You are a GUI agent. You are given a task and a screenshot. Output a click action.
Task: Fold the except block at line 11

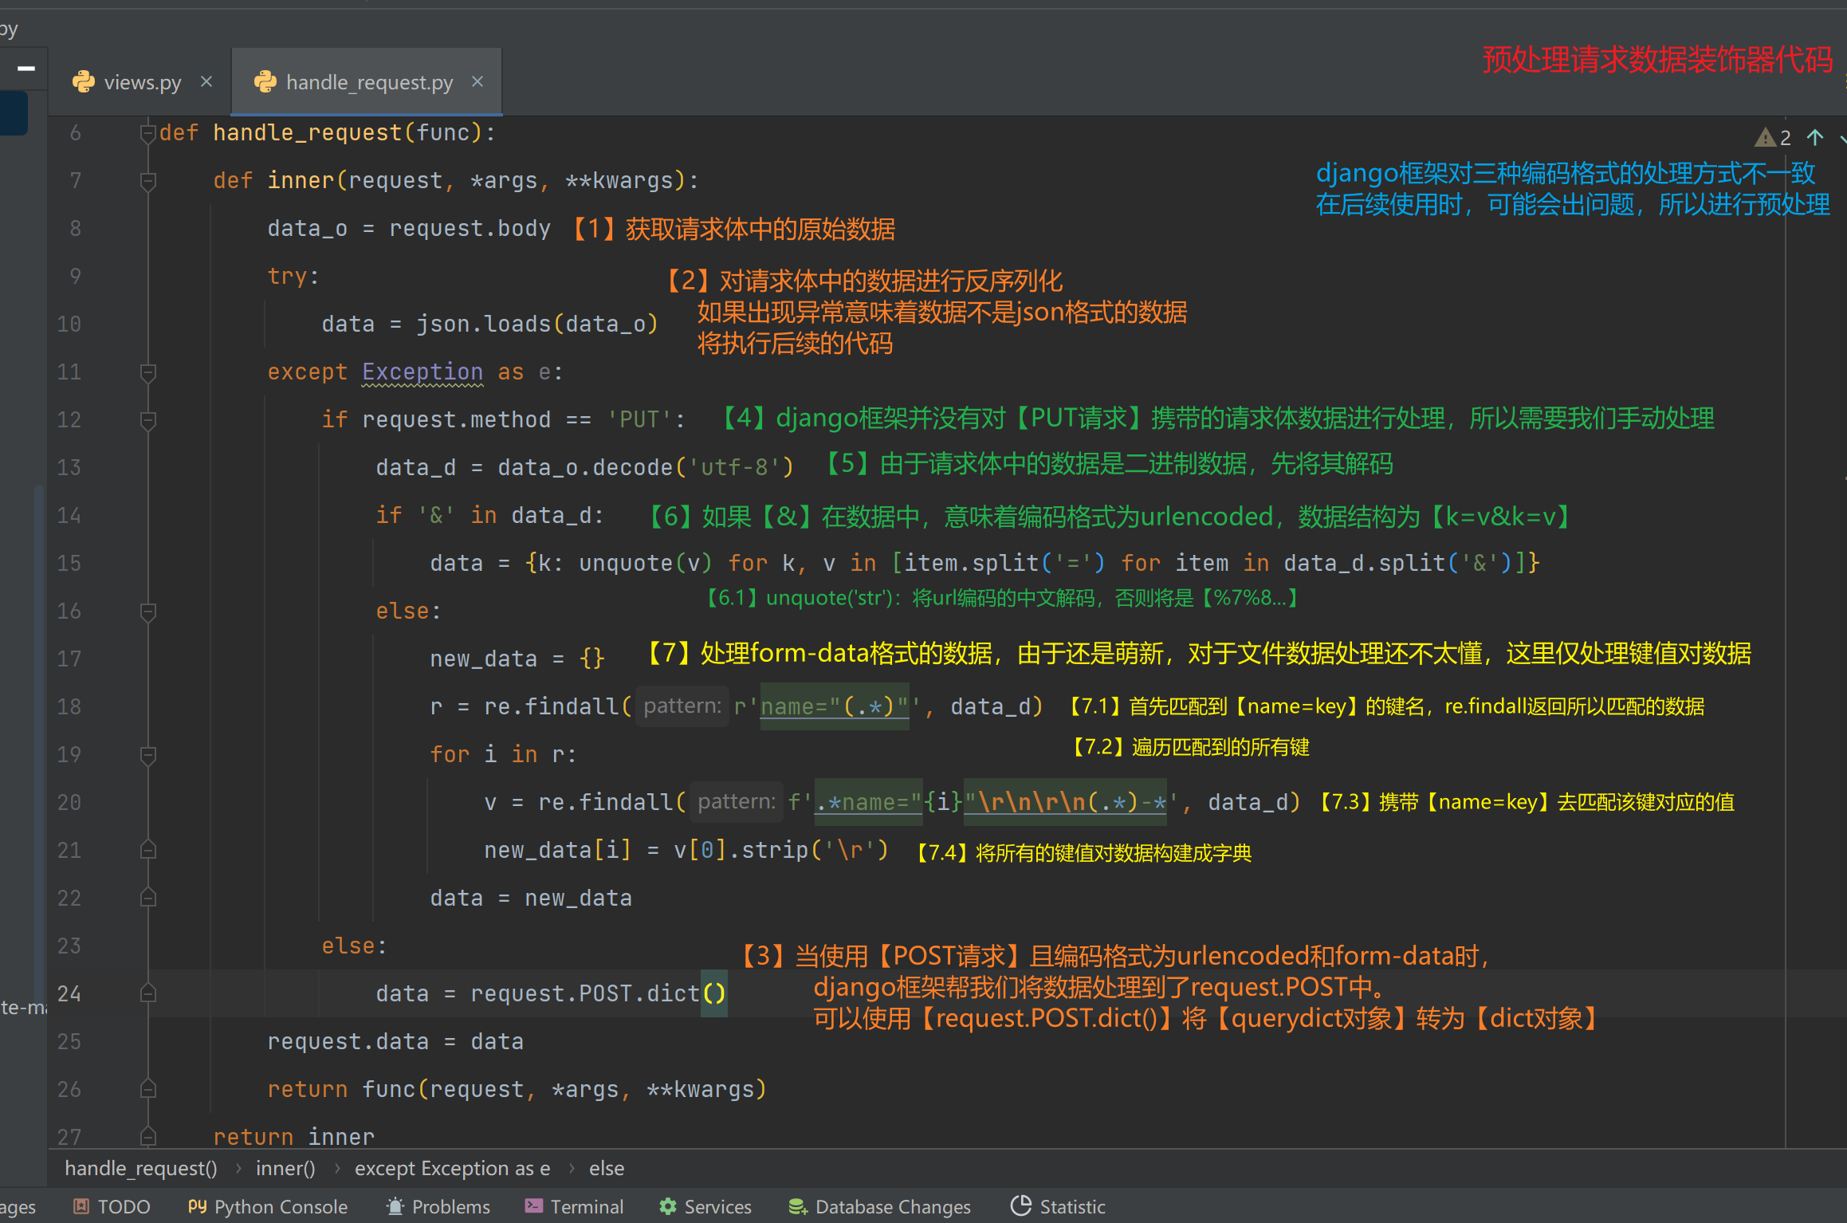click(x=147, y=372)
